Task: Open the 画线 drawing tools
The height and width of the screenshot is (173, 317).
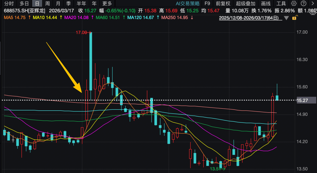Action: pyautogui.click(x=266, y=4)
